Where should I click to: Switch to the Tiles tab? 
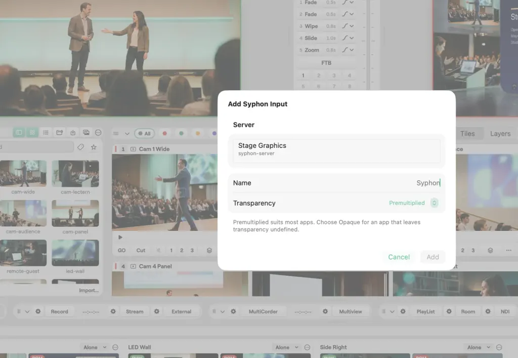467,134
